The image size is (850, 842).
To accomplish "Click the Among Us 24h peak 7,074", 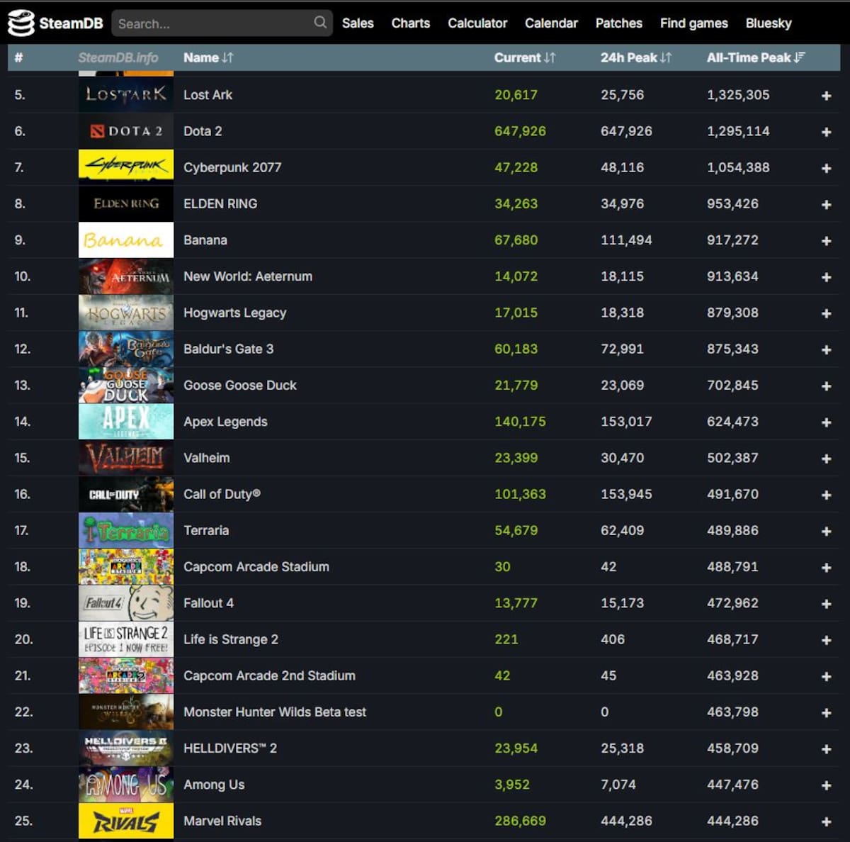I will [618, 785].
